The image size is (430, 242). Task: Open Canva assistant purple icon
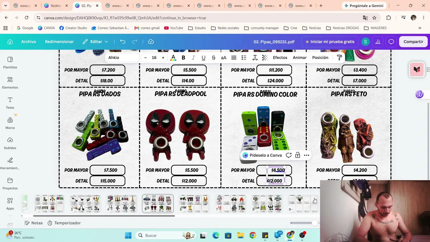[419, 94]
